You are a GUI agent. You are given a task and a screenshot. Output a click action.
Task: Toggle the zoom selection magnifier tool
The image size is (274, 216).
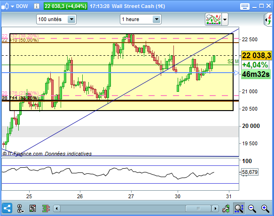click(239, 209)
